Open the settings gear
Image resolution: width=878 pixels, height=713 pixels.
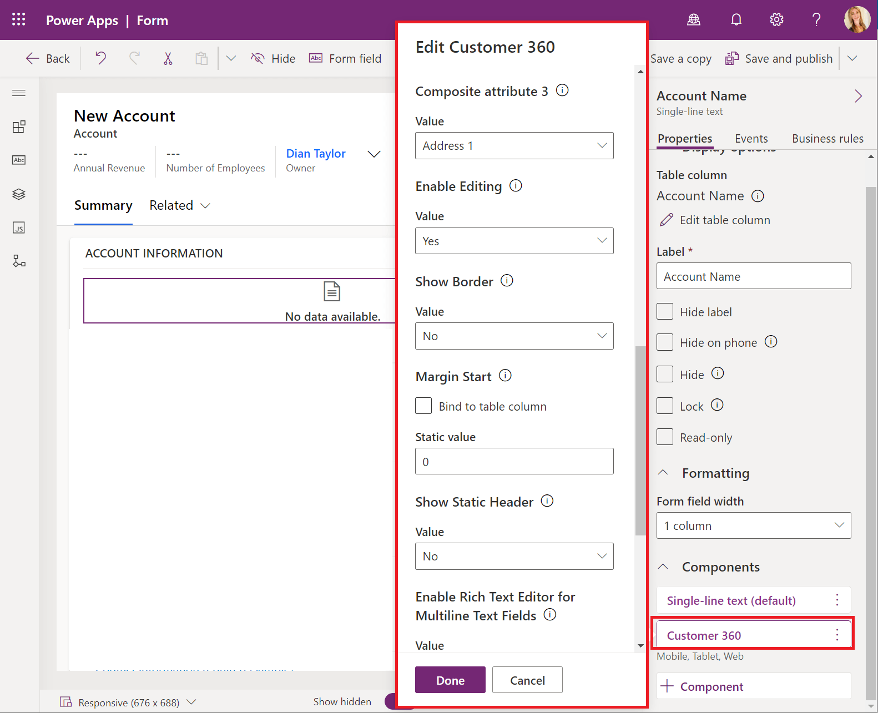pyautogui.click(x=776, y=20)
